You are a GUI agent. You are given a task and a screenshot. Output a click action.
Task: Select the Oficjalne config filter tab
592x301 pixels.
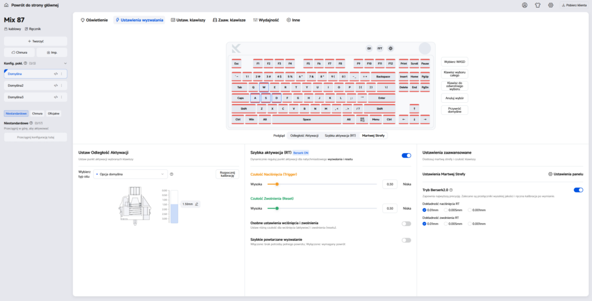point(54,113)
